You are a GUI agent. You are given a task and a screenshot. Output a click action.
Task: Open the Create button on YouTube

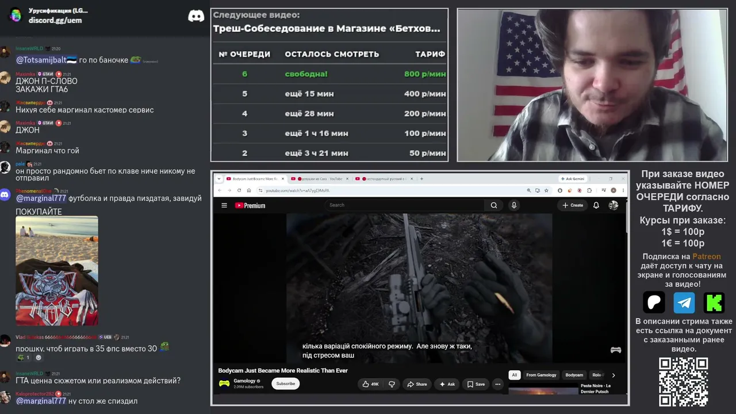coord(573,205)
